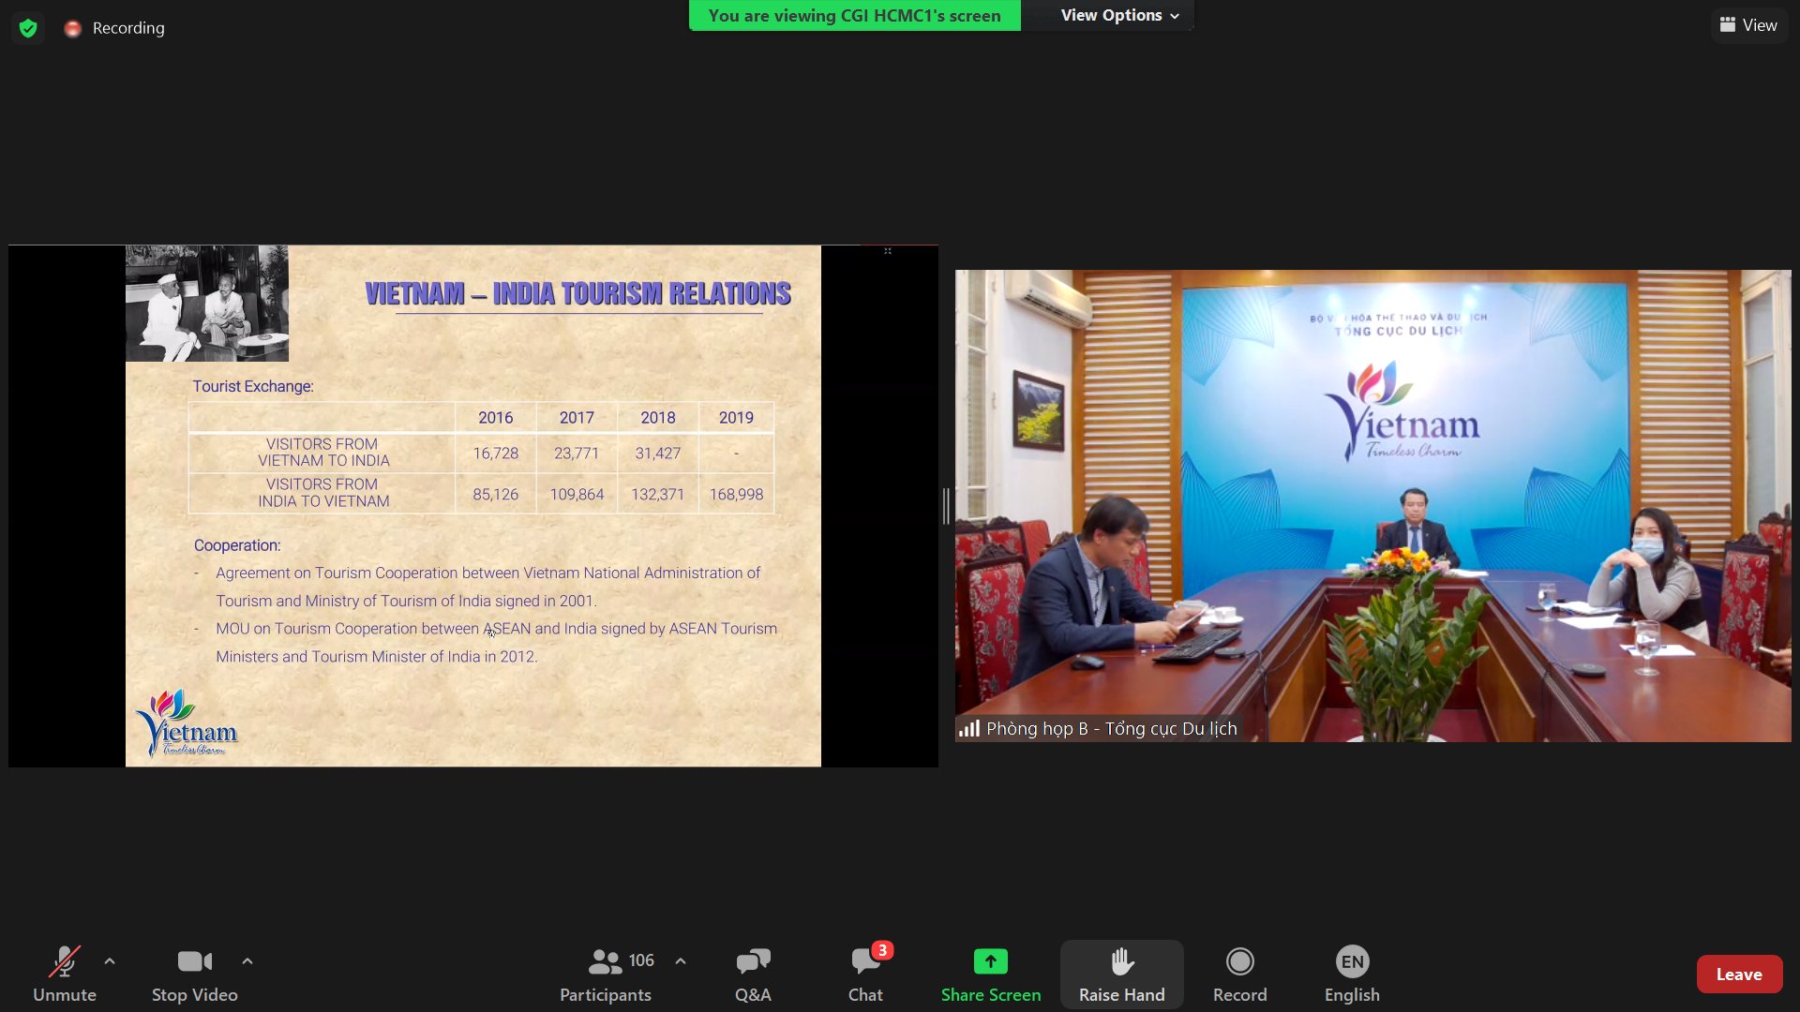Click the red Recording indicator
1800x1012 pixels.
click(73, 29)
